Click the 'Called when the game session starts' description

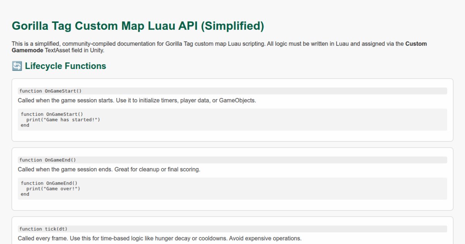coord(137,100)
